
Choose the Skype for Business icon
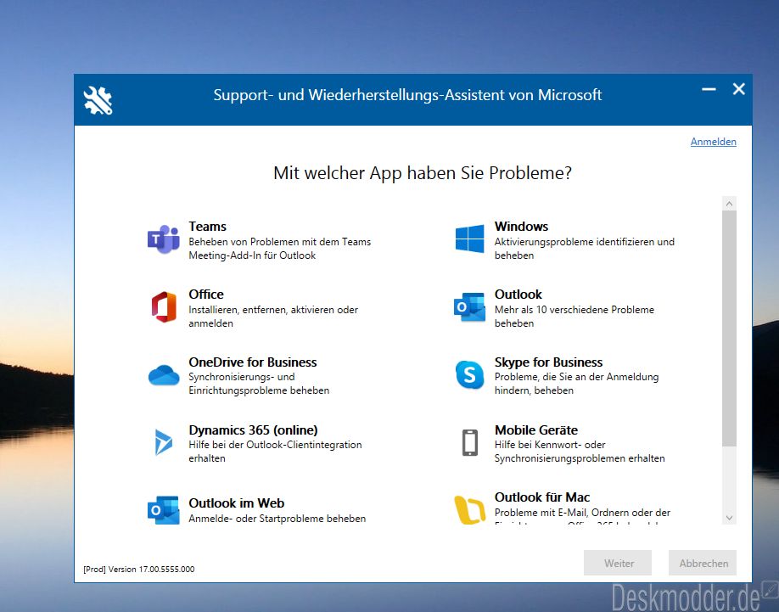[x=469, y=374]
